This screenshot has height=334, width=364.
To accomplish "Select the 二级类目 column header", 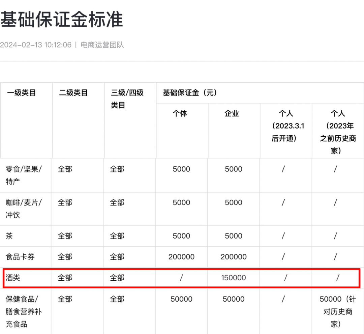I will pos(73,93).
